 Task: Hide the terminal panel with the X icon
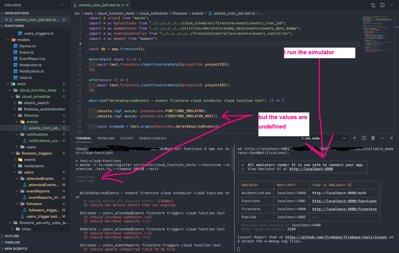[x=392, y=138]
